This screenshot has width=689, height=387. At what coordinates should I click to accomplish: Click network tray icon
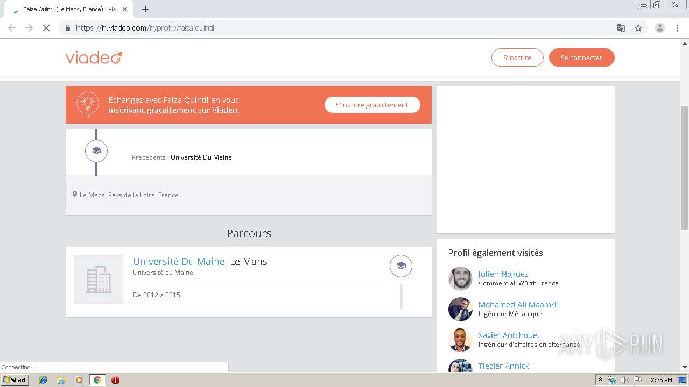click(612, 380)
